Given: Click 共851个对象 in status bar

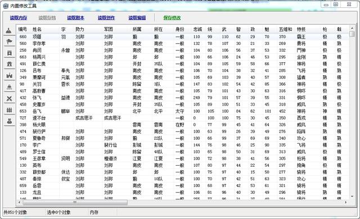Looking at the screenshot, I should (x=15, y=212).
